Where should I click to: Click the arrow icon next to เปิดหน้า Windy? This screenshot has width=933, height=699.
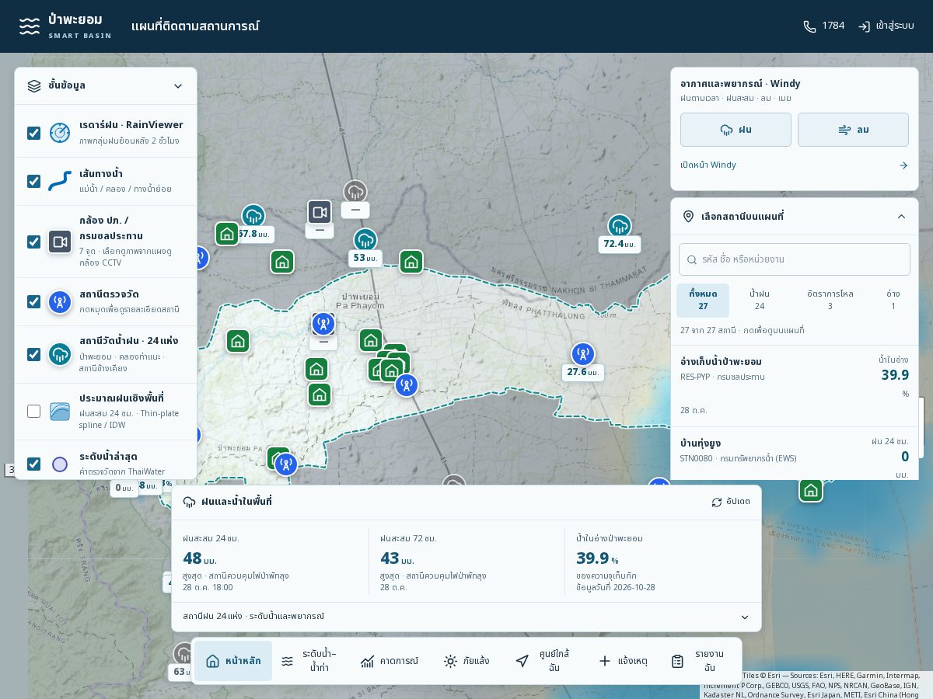(x=903, y=165)
